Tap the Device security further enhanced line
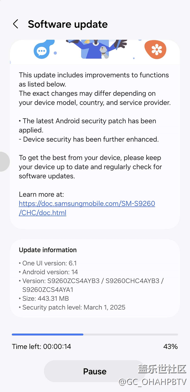The width and height of the screenshot is (190, 392). 89,139
